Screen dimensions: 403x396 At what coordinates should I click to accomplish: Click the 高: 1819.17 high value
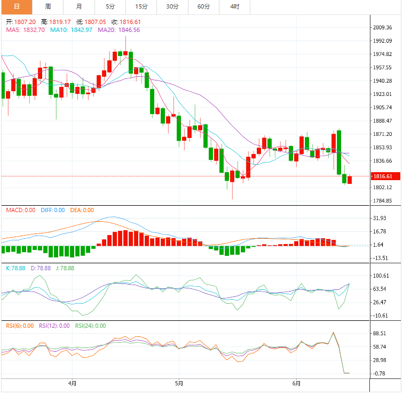[x=56, y=22]
